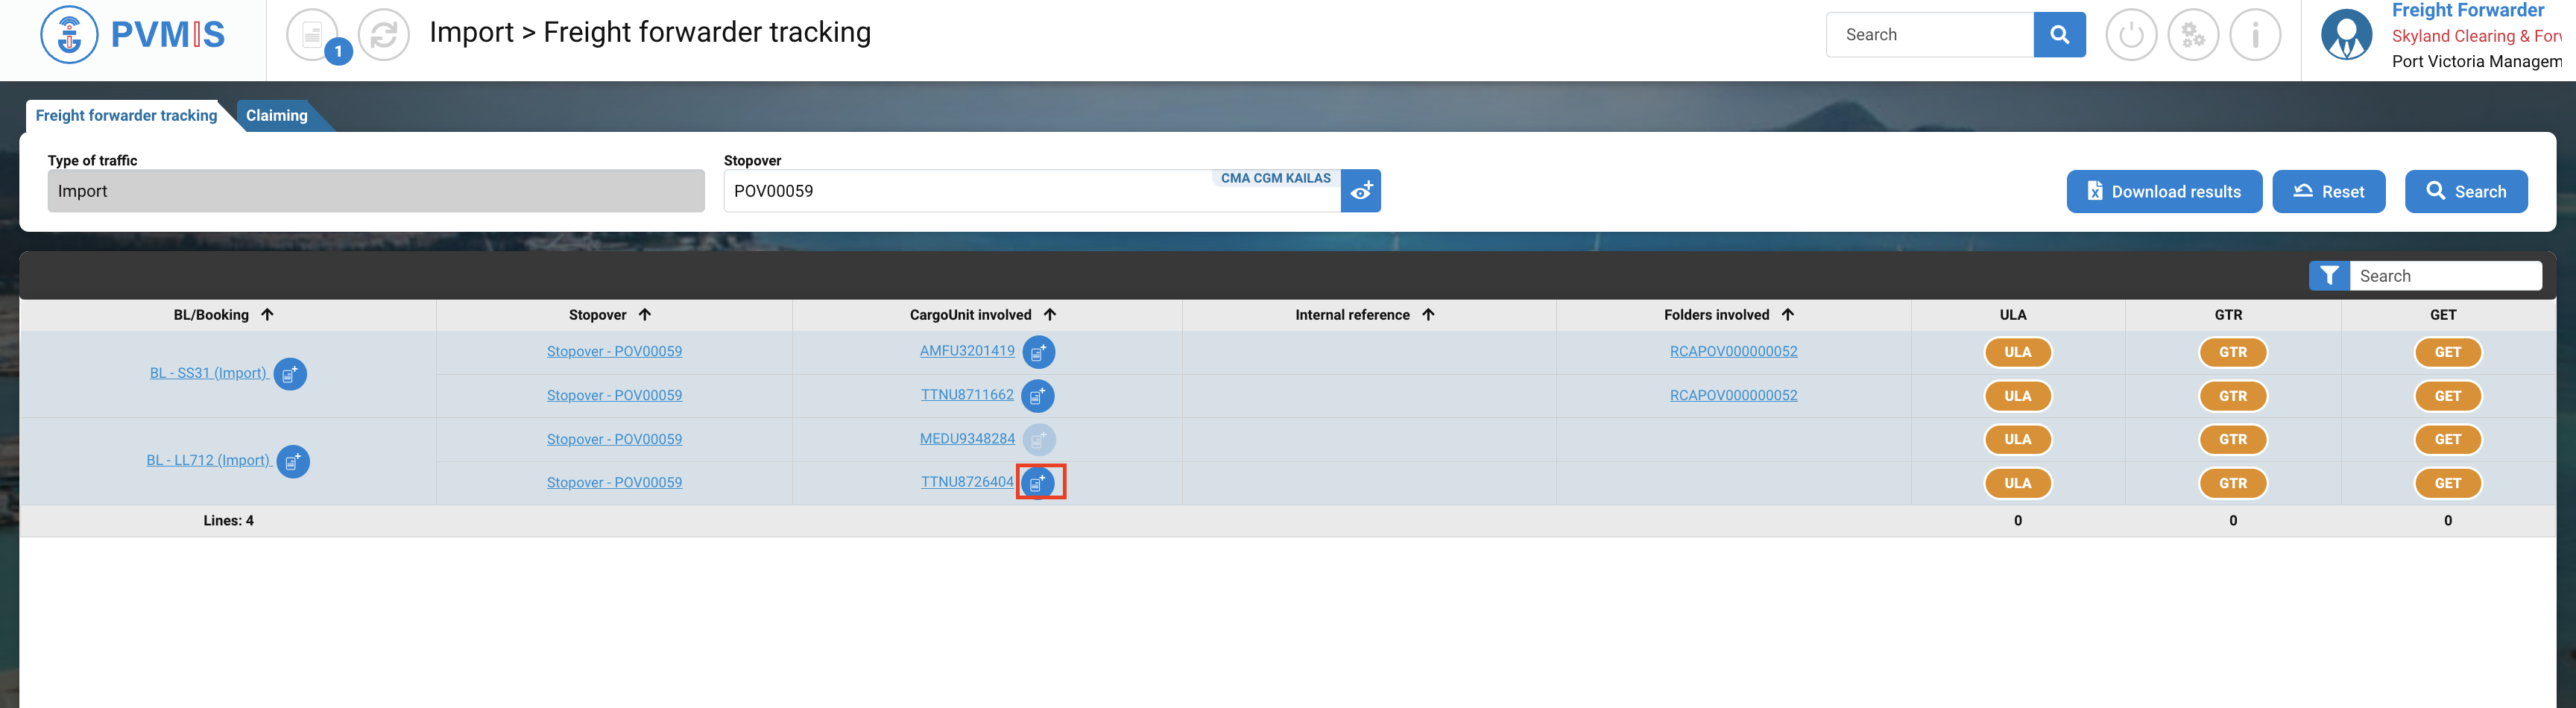Click the add icon beside TTNU8726404
This screenshot has width=2576, height=708.
tap(1038, 483)
